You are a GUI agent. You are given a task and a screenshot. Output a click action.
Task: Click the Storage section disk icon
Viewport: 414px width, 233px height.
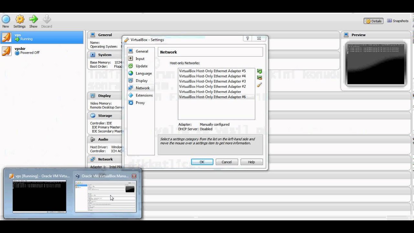pyautogui.click(x=93, y=115)
